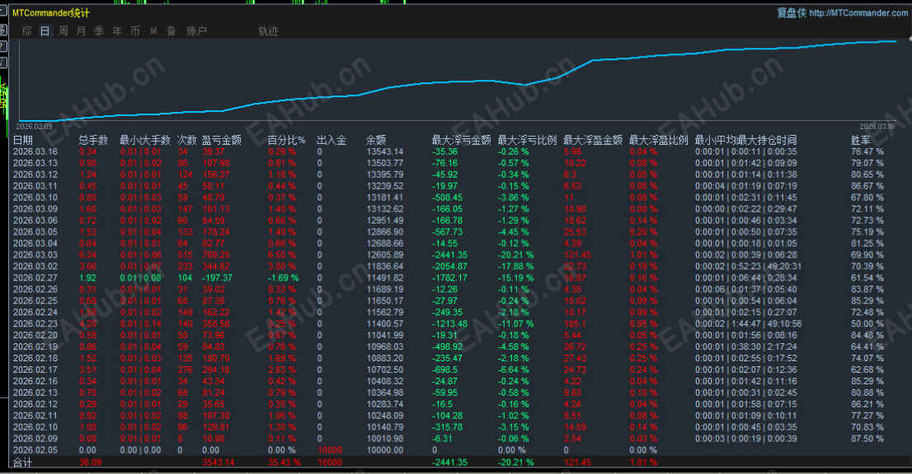Click the win rate 86.67 %

click(867, 186)
